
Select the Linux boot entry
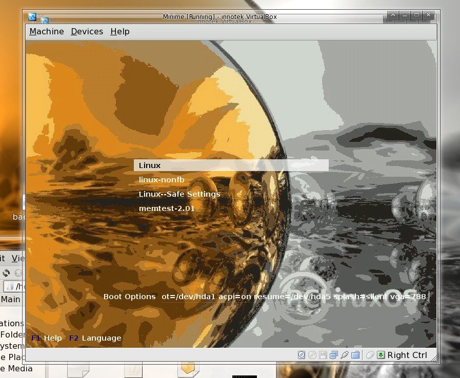[231, 165]
